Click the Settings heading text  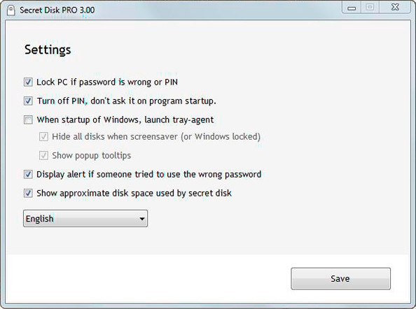click(x=48, y=50)
